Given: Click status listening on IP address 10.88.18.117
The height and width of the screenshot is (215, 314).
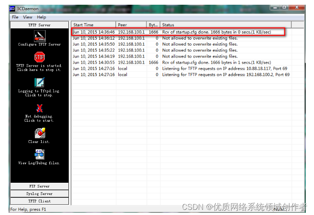Looking at the screenshot, I should [225, 68].
